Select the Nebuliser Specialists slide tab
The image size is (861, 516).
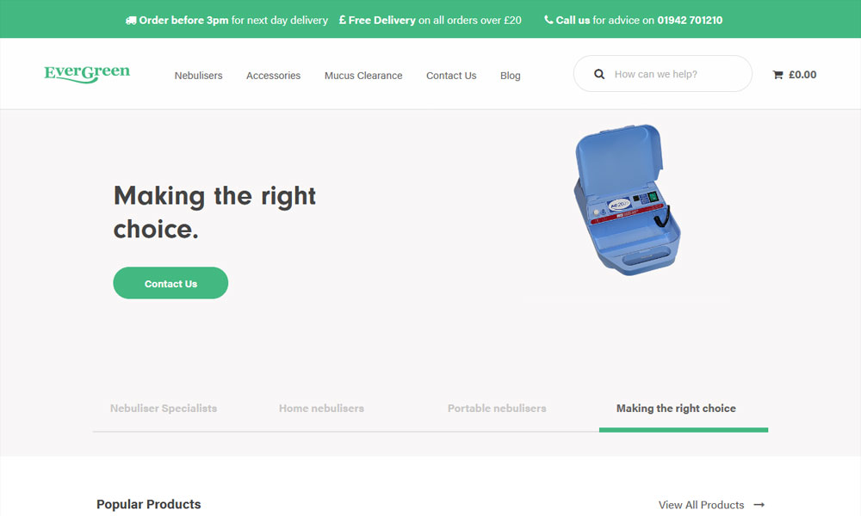click(164, 408)
